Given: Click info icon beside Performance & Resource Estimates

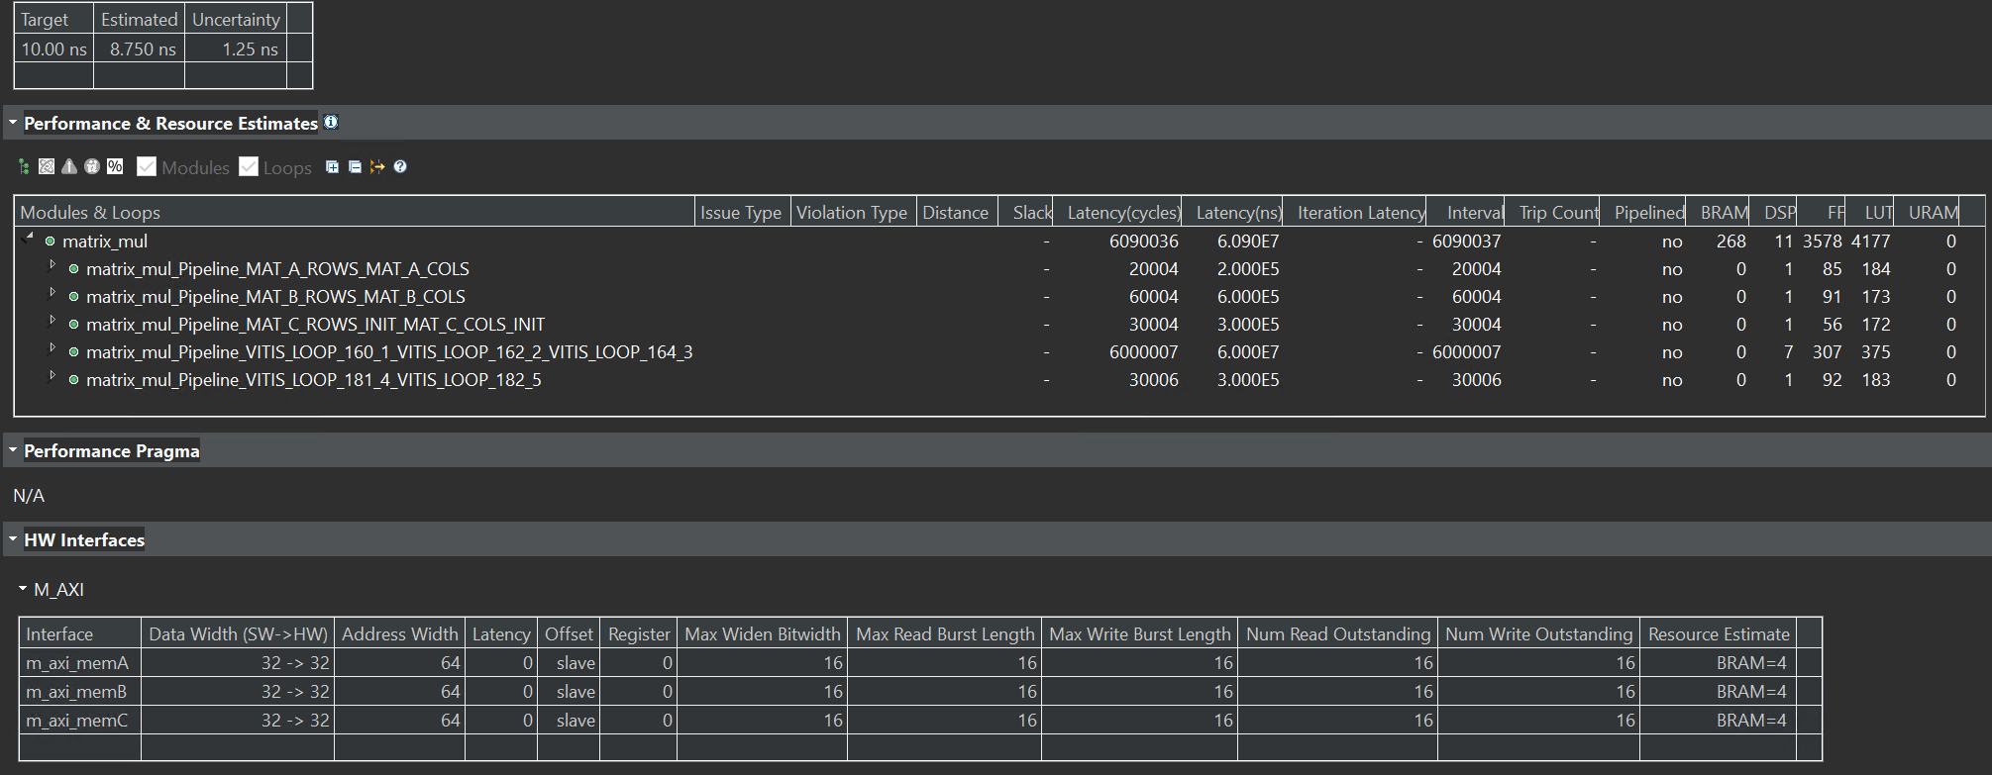Looking at the screenshot, I should point(331,122).
